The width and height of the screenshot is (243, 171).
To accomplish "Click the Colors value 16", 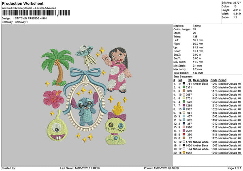I will [235, 6].
